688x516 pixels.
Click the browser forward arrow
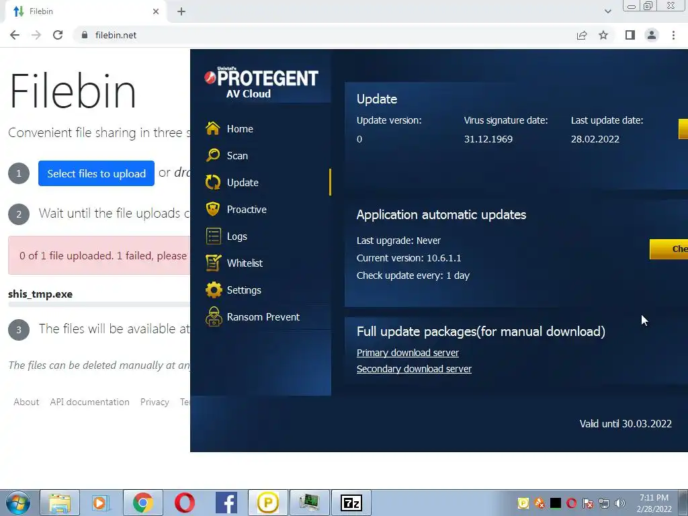pyautogui.click(x=36, y=35)
